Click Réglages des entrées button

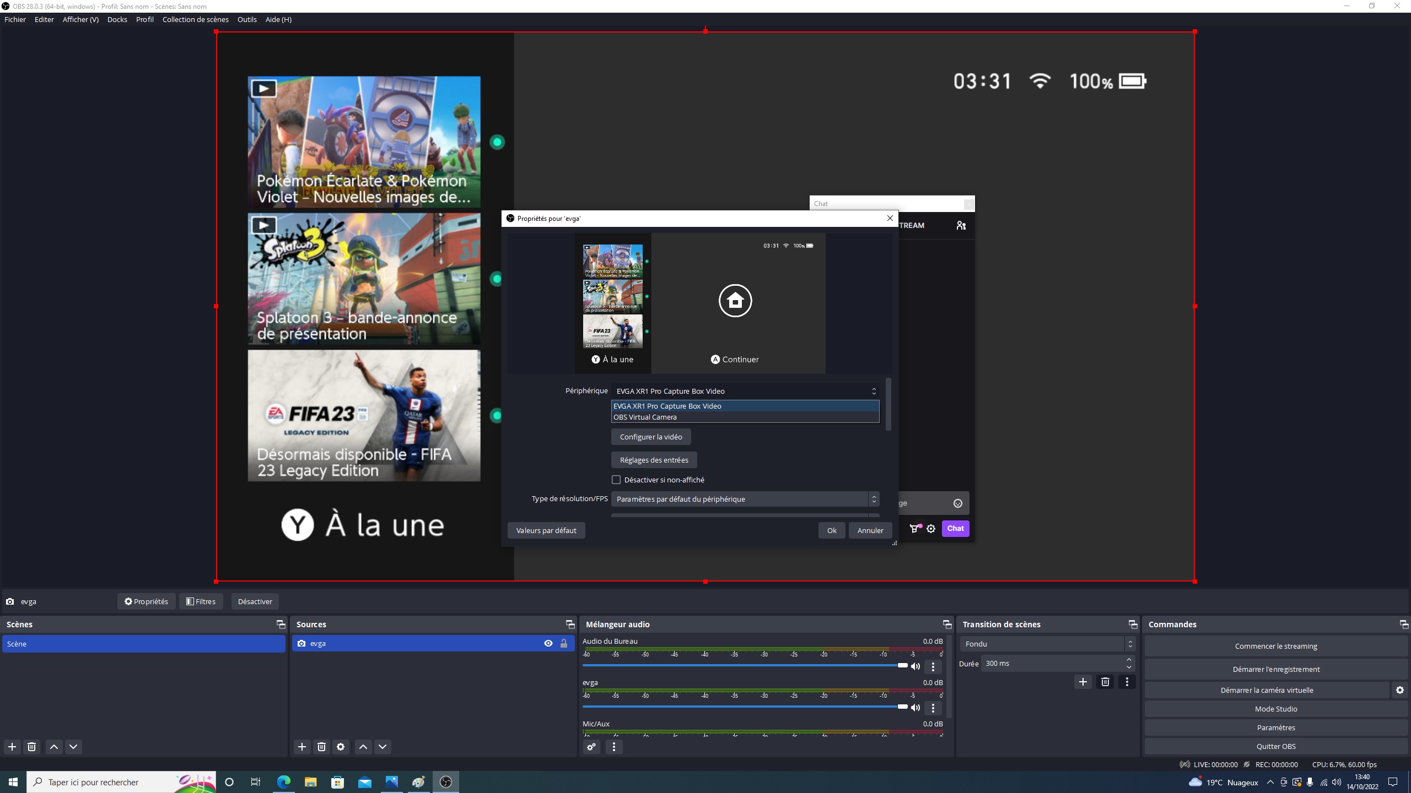point(654,460)
